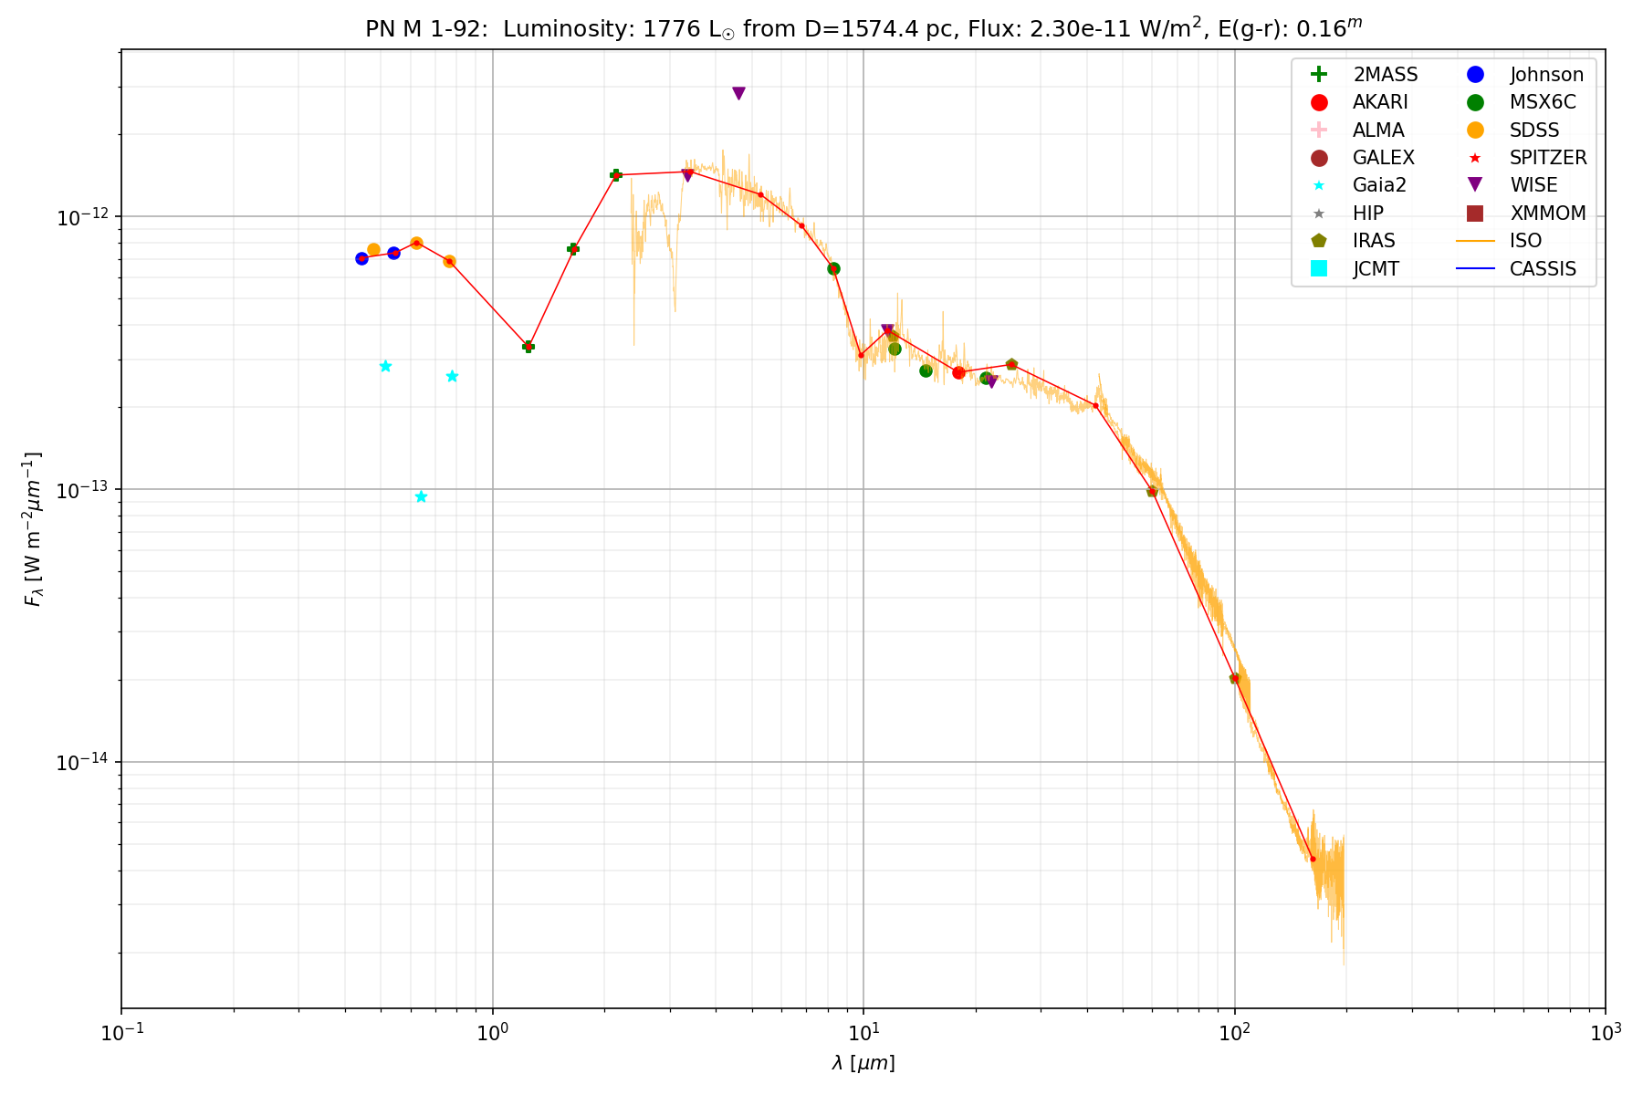
Task: Click the topmost purple WISE outlier data point
Action: (738, 93)
